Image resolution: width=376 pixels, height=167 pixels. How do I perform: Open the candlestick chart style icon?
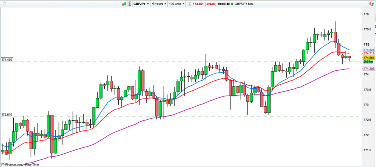(124, 4)
